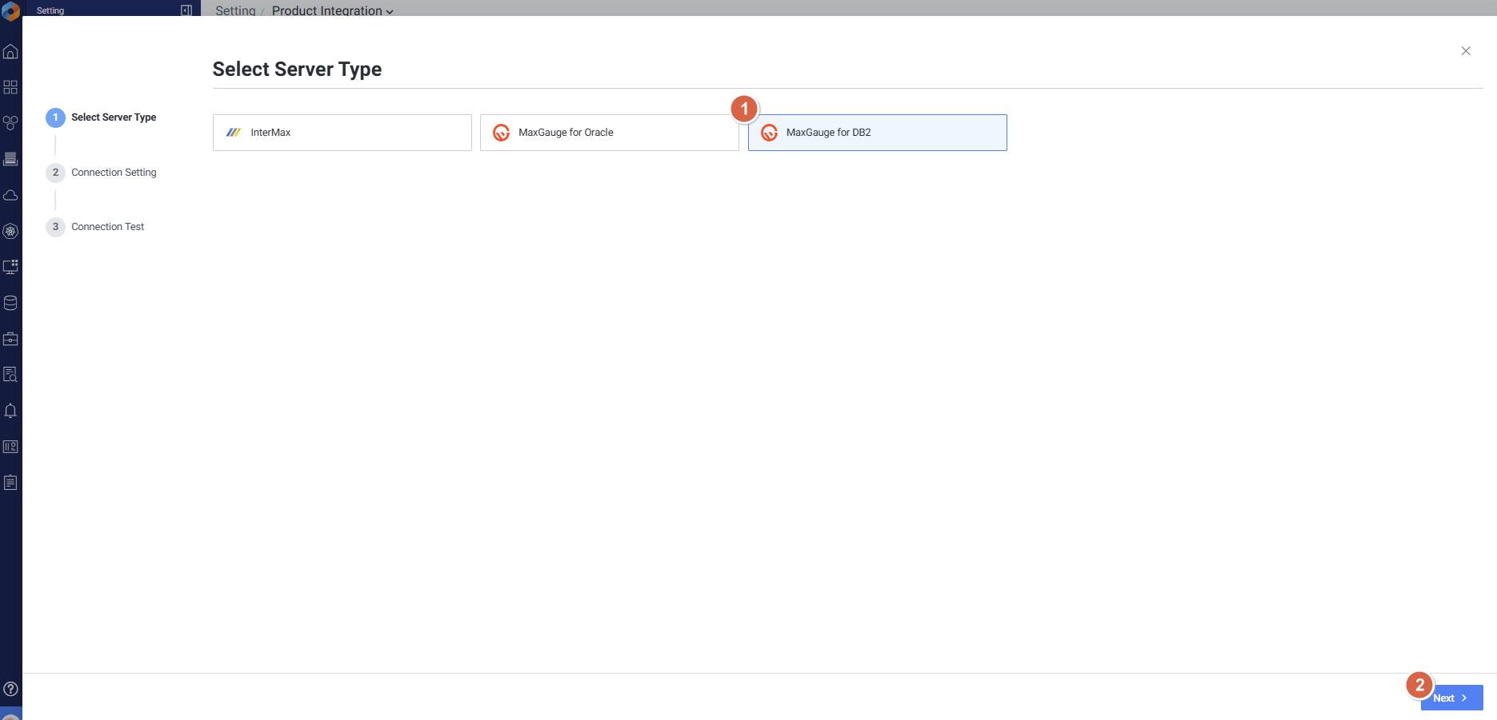Select MaxGauge for Oracle option
Screen dimensions: 1497x720
[x=609, y=133]
